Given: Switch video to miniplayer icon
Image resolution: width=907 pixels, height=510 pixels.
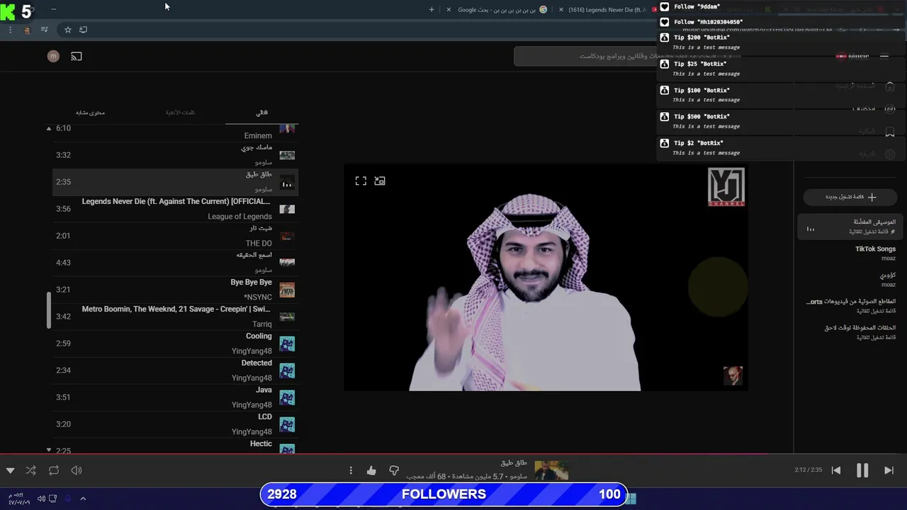Looking at the screenshot, I should (x=380, y=181).
